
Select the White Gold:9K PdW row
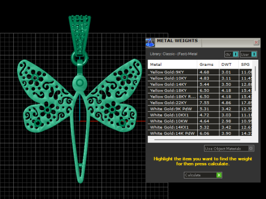tap(200, 109)
